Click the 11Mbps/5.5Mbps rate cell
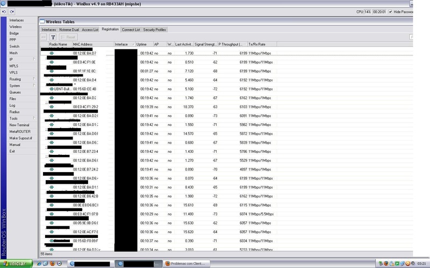Viewport: 430px width, 268px height. pos(261,214)
